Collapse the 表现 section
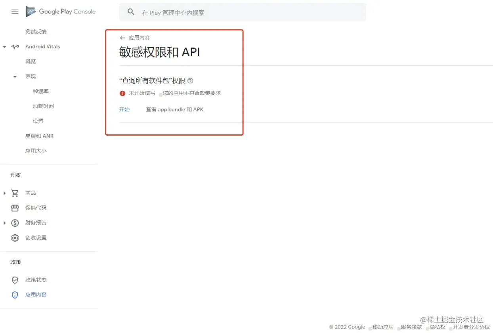 point(15,76)
